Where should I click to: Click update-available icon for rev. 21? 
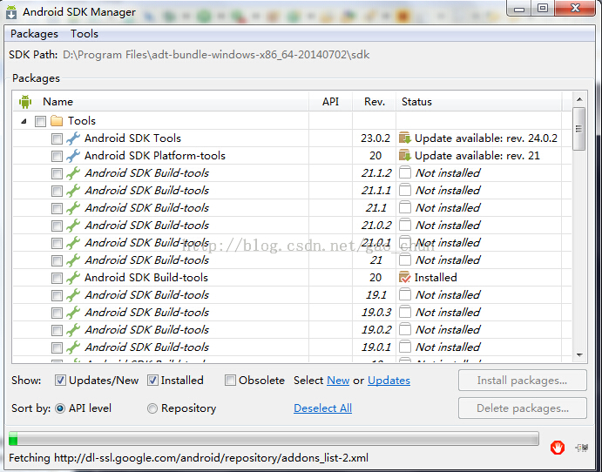(x=404, y=156)
